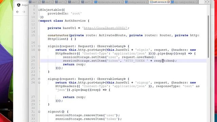Viewport: 217px width, 122px height.
Task: Click the signout() method name
Action: point(56,111)
